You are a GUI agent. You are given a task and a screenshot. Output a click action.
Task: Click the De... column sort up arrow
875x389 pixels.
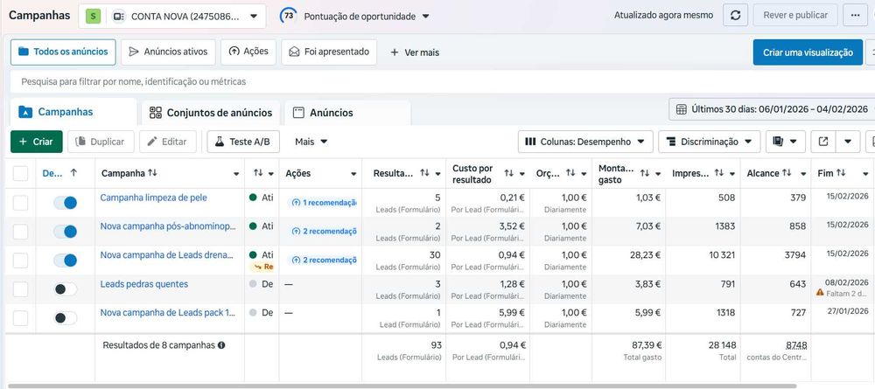(x=73, y=173)
